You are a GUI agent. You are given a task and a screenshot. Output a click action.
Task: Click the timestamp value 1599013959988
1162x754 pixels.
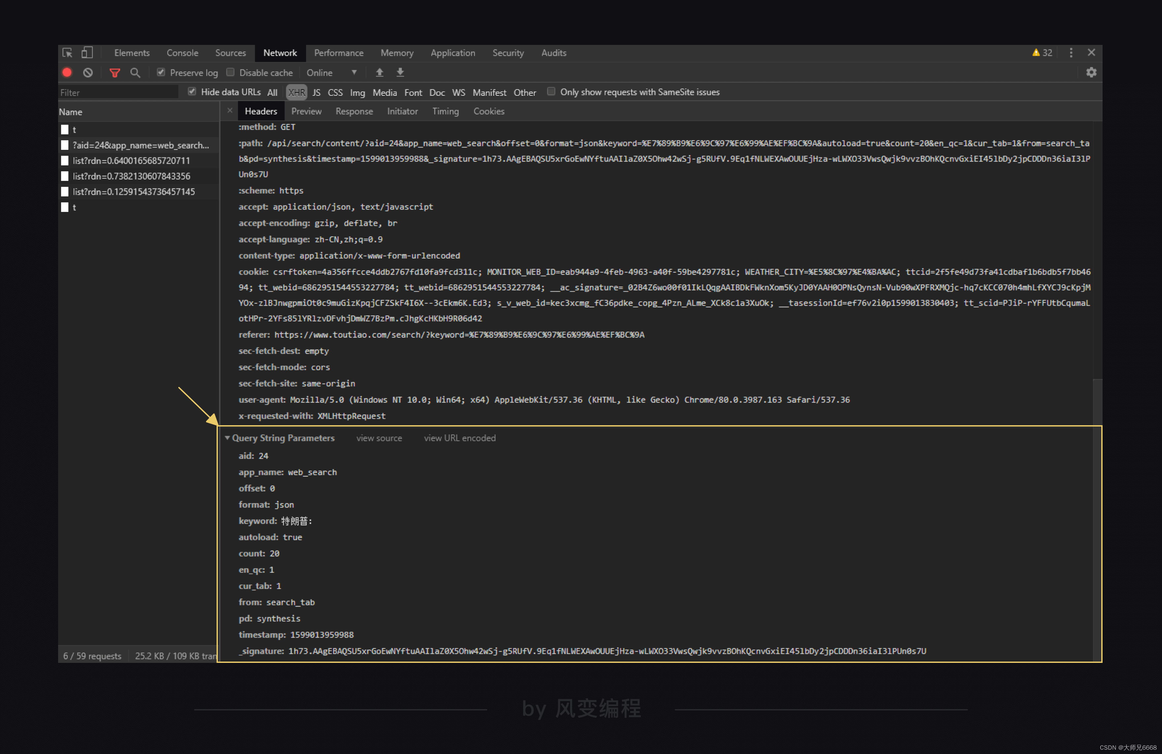(322, 635)
